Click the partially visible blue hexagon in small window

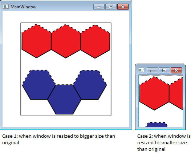click(x=157, y=125)
